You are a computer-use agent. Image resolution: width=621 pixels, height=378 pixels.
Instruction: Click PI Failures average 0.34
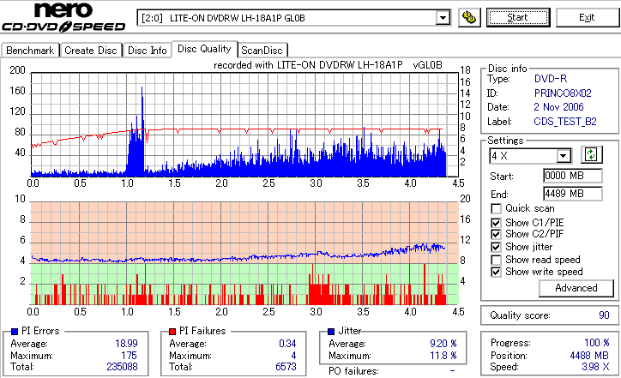click(x=287, y=344)
